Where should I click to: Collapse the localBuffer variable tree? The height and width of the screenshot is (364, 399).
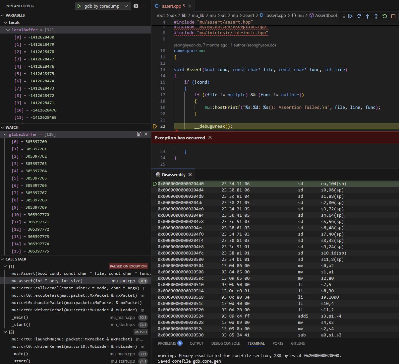tap(8, 30)
